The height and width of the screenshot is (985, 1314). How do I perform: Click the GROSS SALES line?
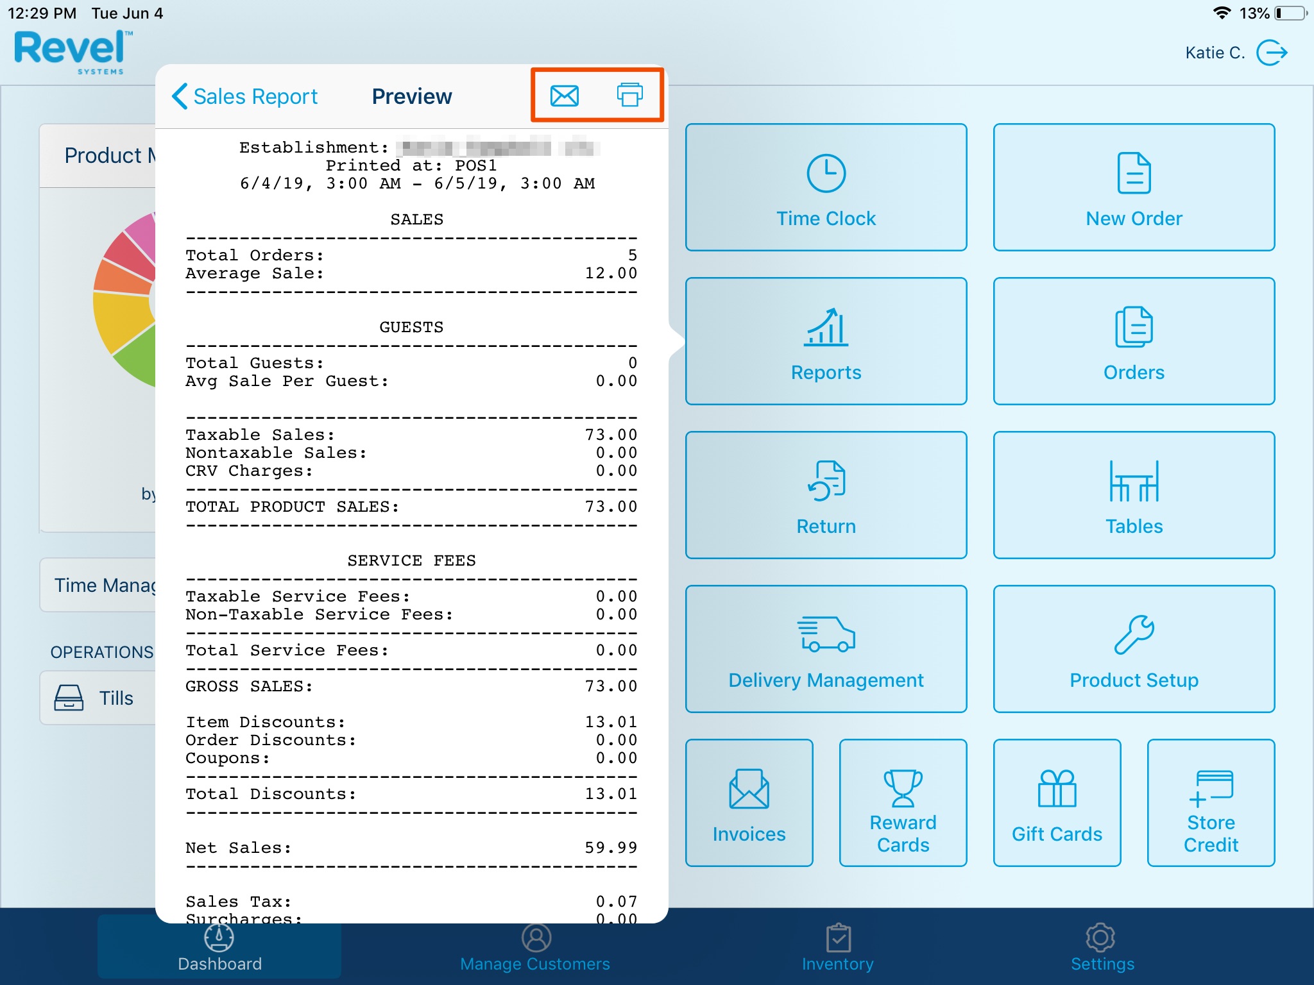[411, 686]
